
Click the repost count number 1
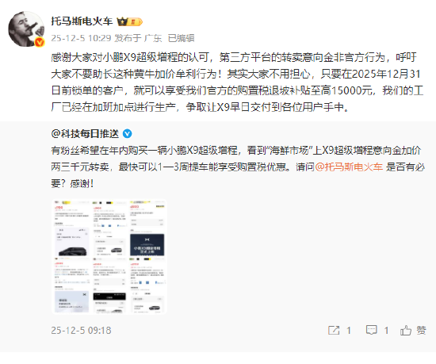point(349,331)
